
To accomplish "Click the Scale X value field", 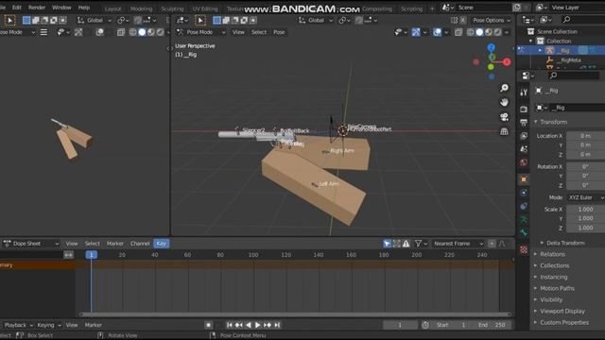I will 586,210.
